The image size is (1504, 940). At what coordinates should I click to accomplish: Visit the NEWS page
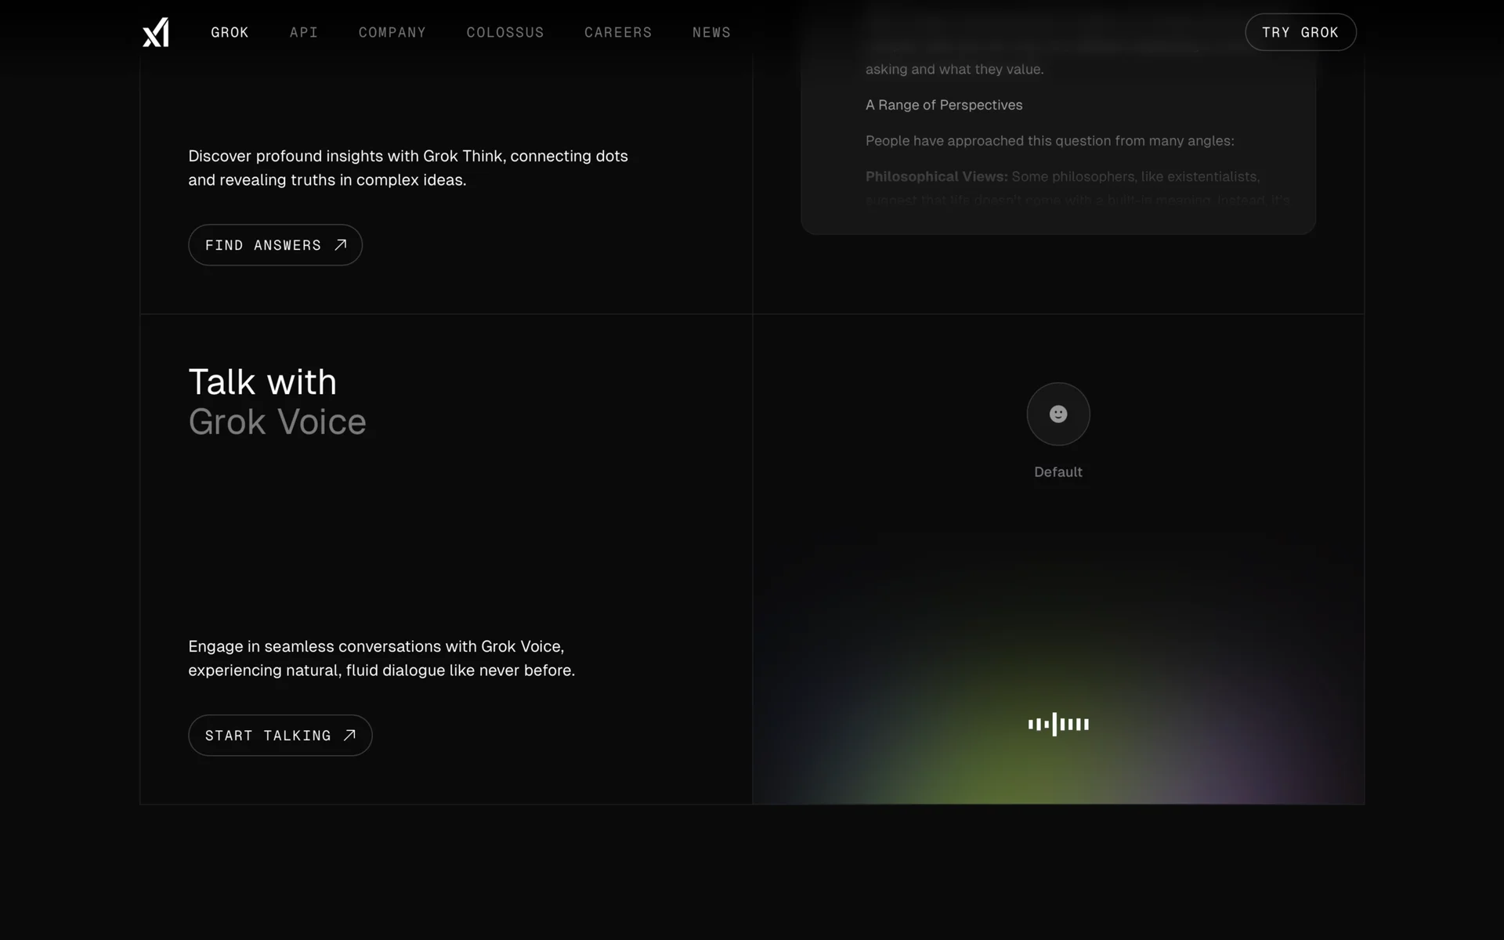coord(710,32)
